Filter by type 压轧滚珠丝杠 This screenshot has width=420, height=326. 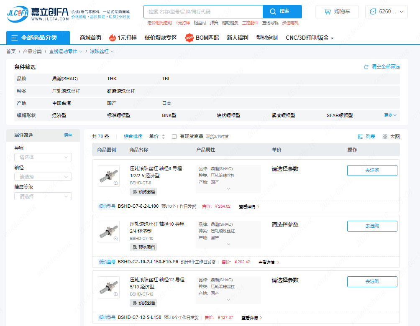point(66,91)
